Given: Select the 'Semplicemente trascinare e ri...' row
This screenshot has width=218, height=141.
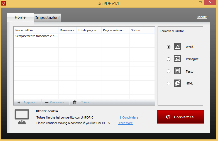Looking at the screenshot, I should (84, 36).
